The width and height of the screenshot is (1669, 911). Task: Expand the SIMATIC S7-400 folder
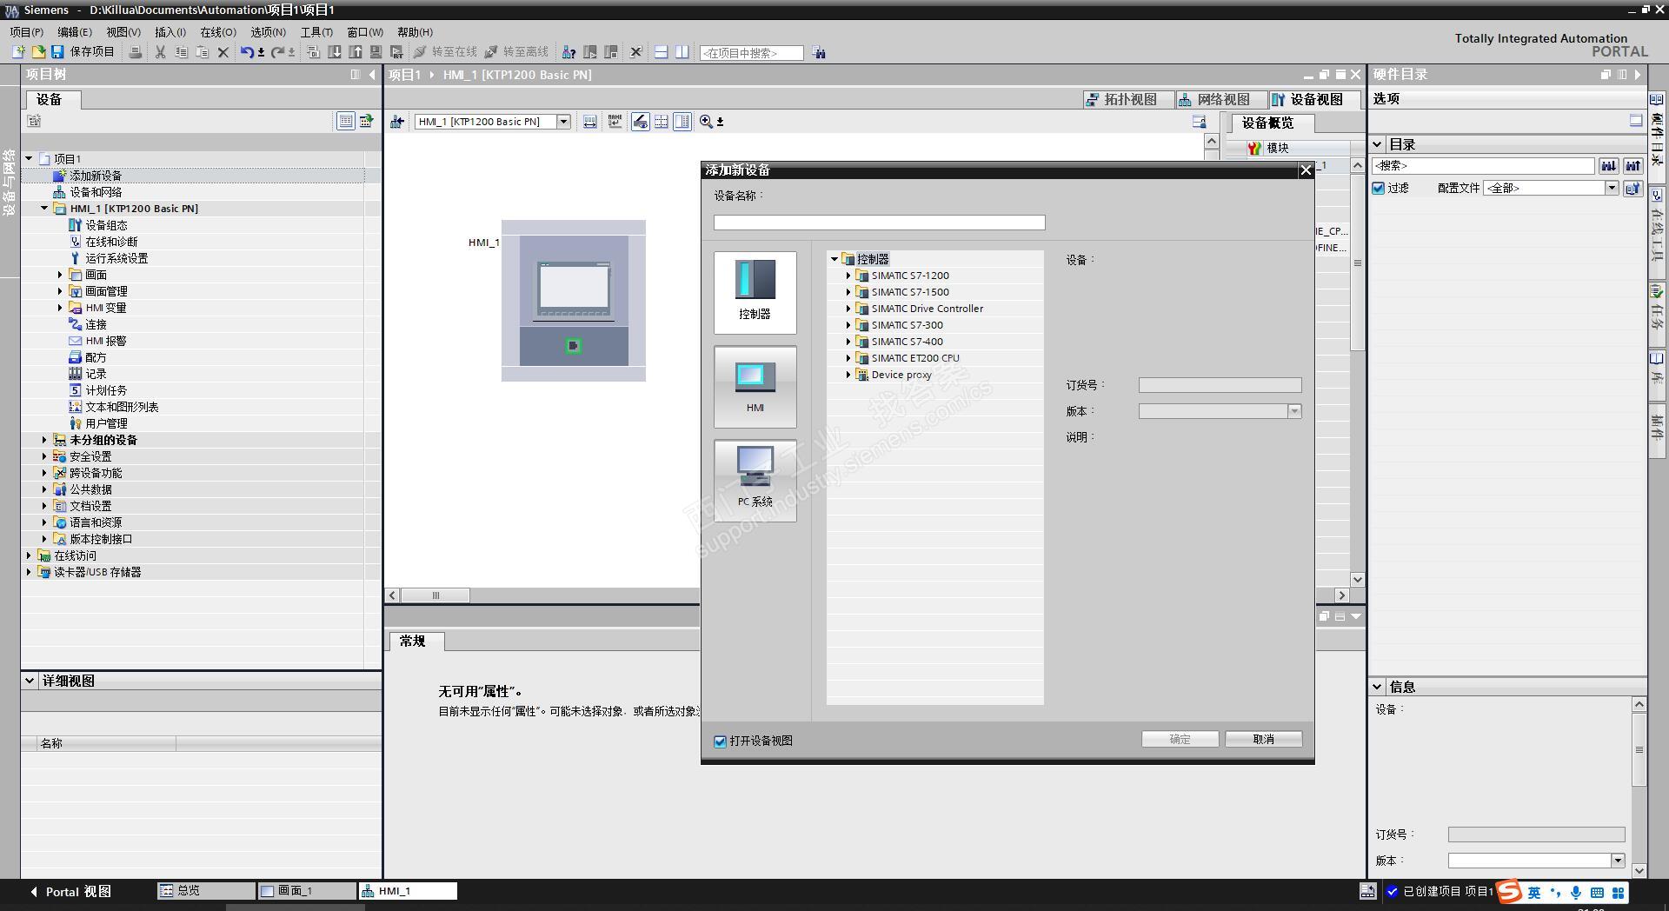[x=848, y=342]
